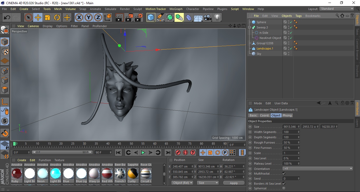The image size is (360, 192).
Task: Open the MoGraph menu
Action: coord(176,9)
